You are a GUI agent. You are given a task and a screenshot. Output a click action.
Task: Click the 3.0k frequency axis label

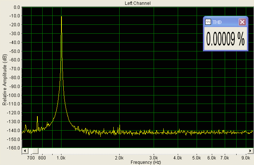click(154, 158)
